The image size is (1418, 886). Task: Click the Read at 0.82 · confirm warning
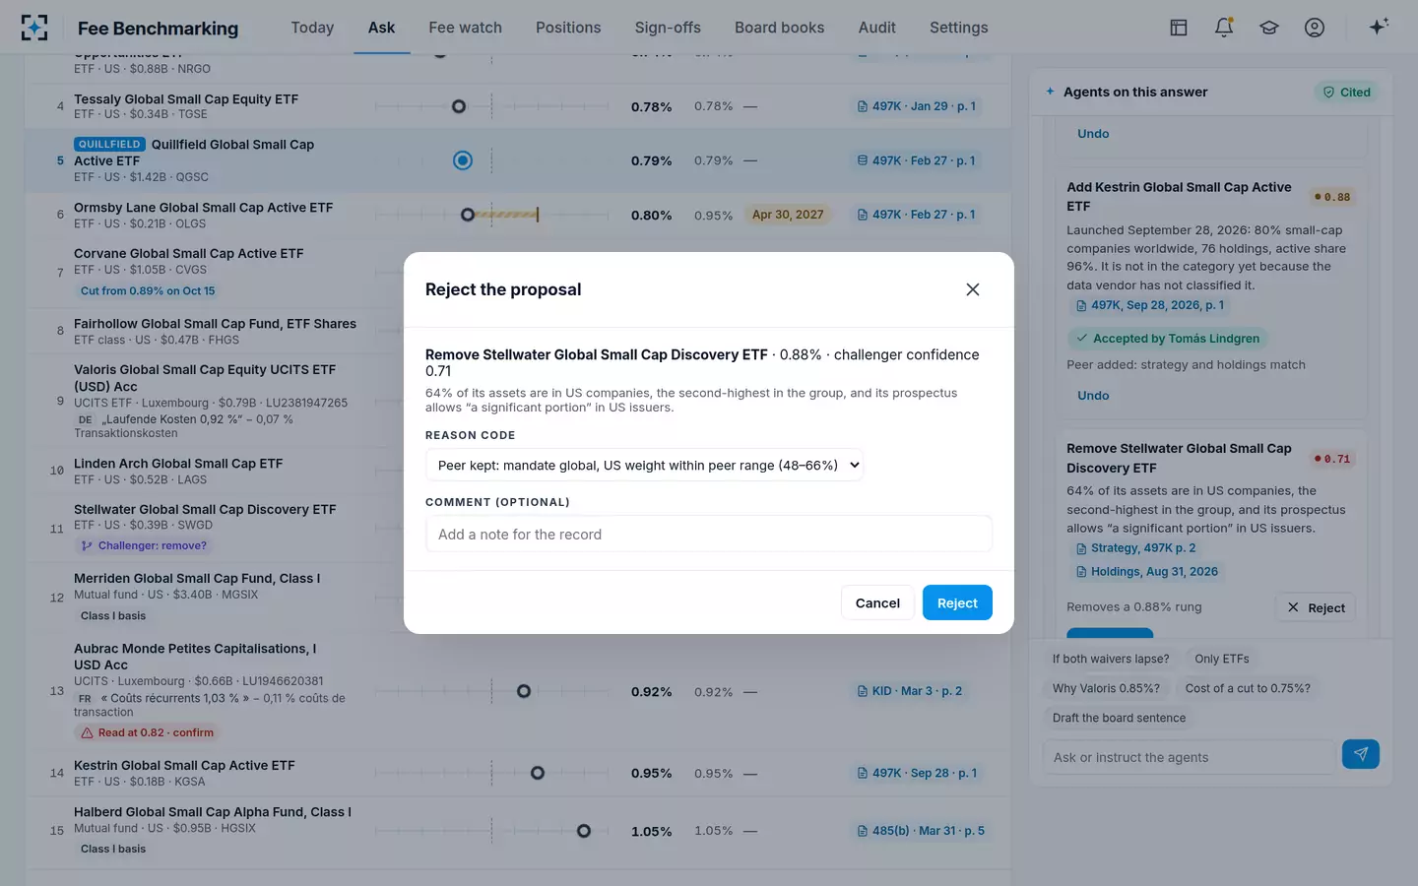coord(147,732)
